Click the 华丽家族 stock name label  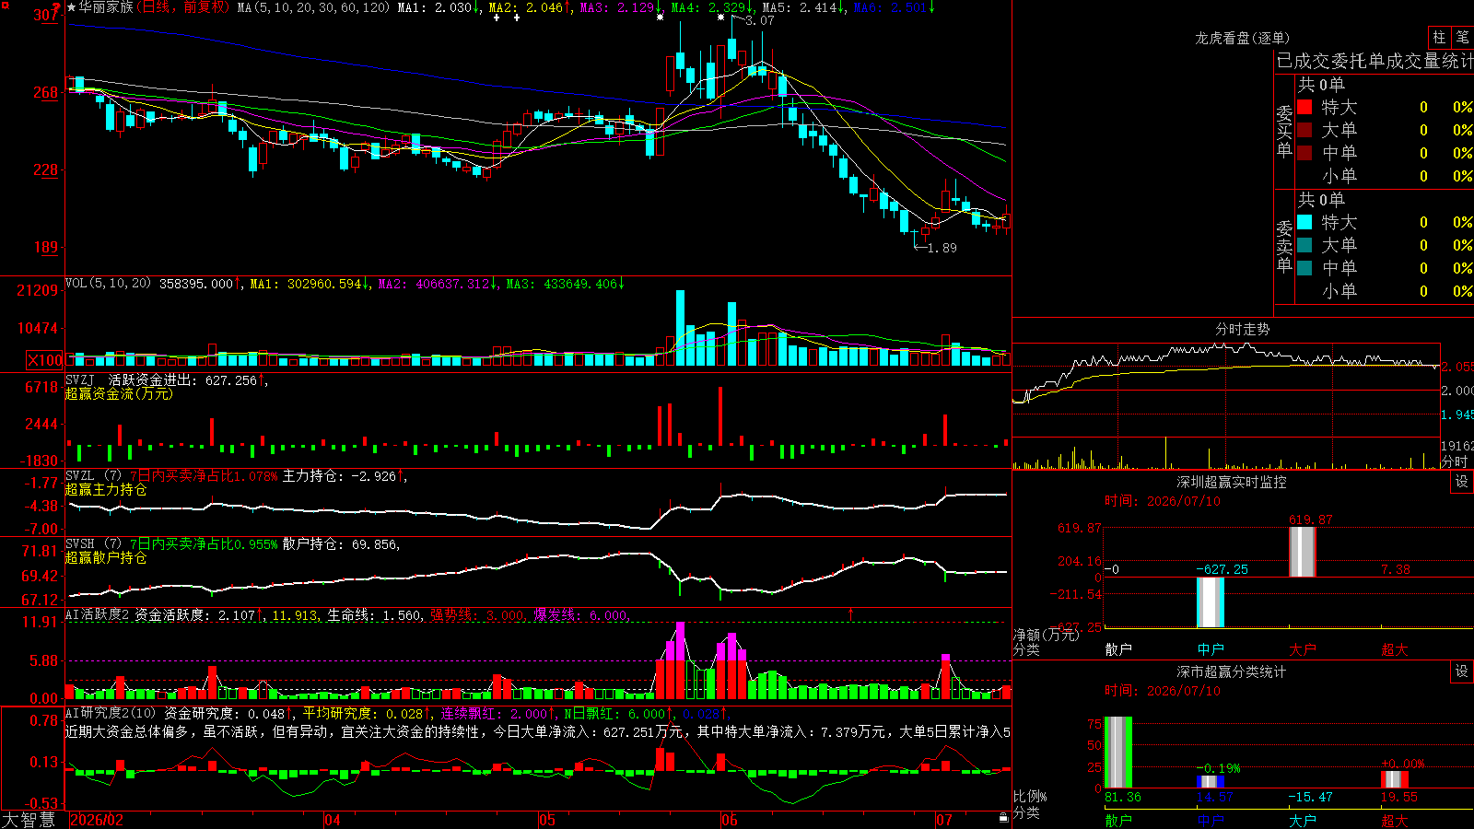pos(106,7)
